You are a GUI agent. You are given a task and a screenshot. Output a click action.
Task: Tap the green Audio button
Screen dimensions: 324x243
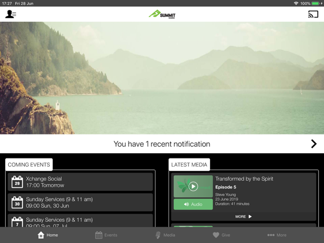point(193,204)
